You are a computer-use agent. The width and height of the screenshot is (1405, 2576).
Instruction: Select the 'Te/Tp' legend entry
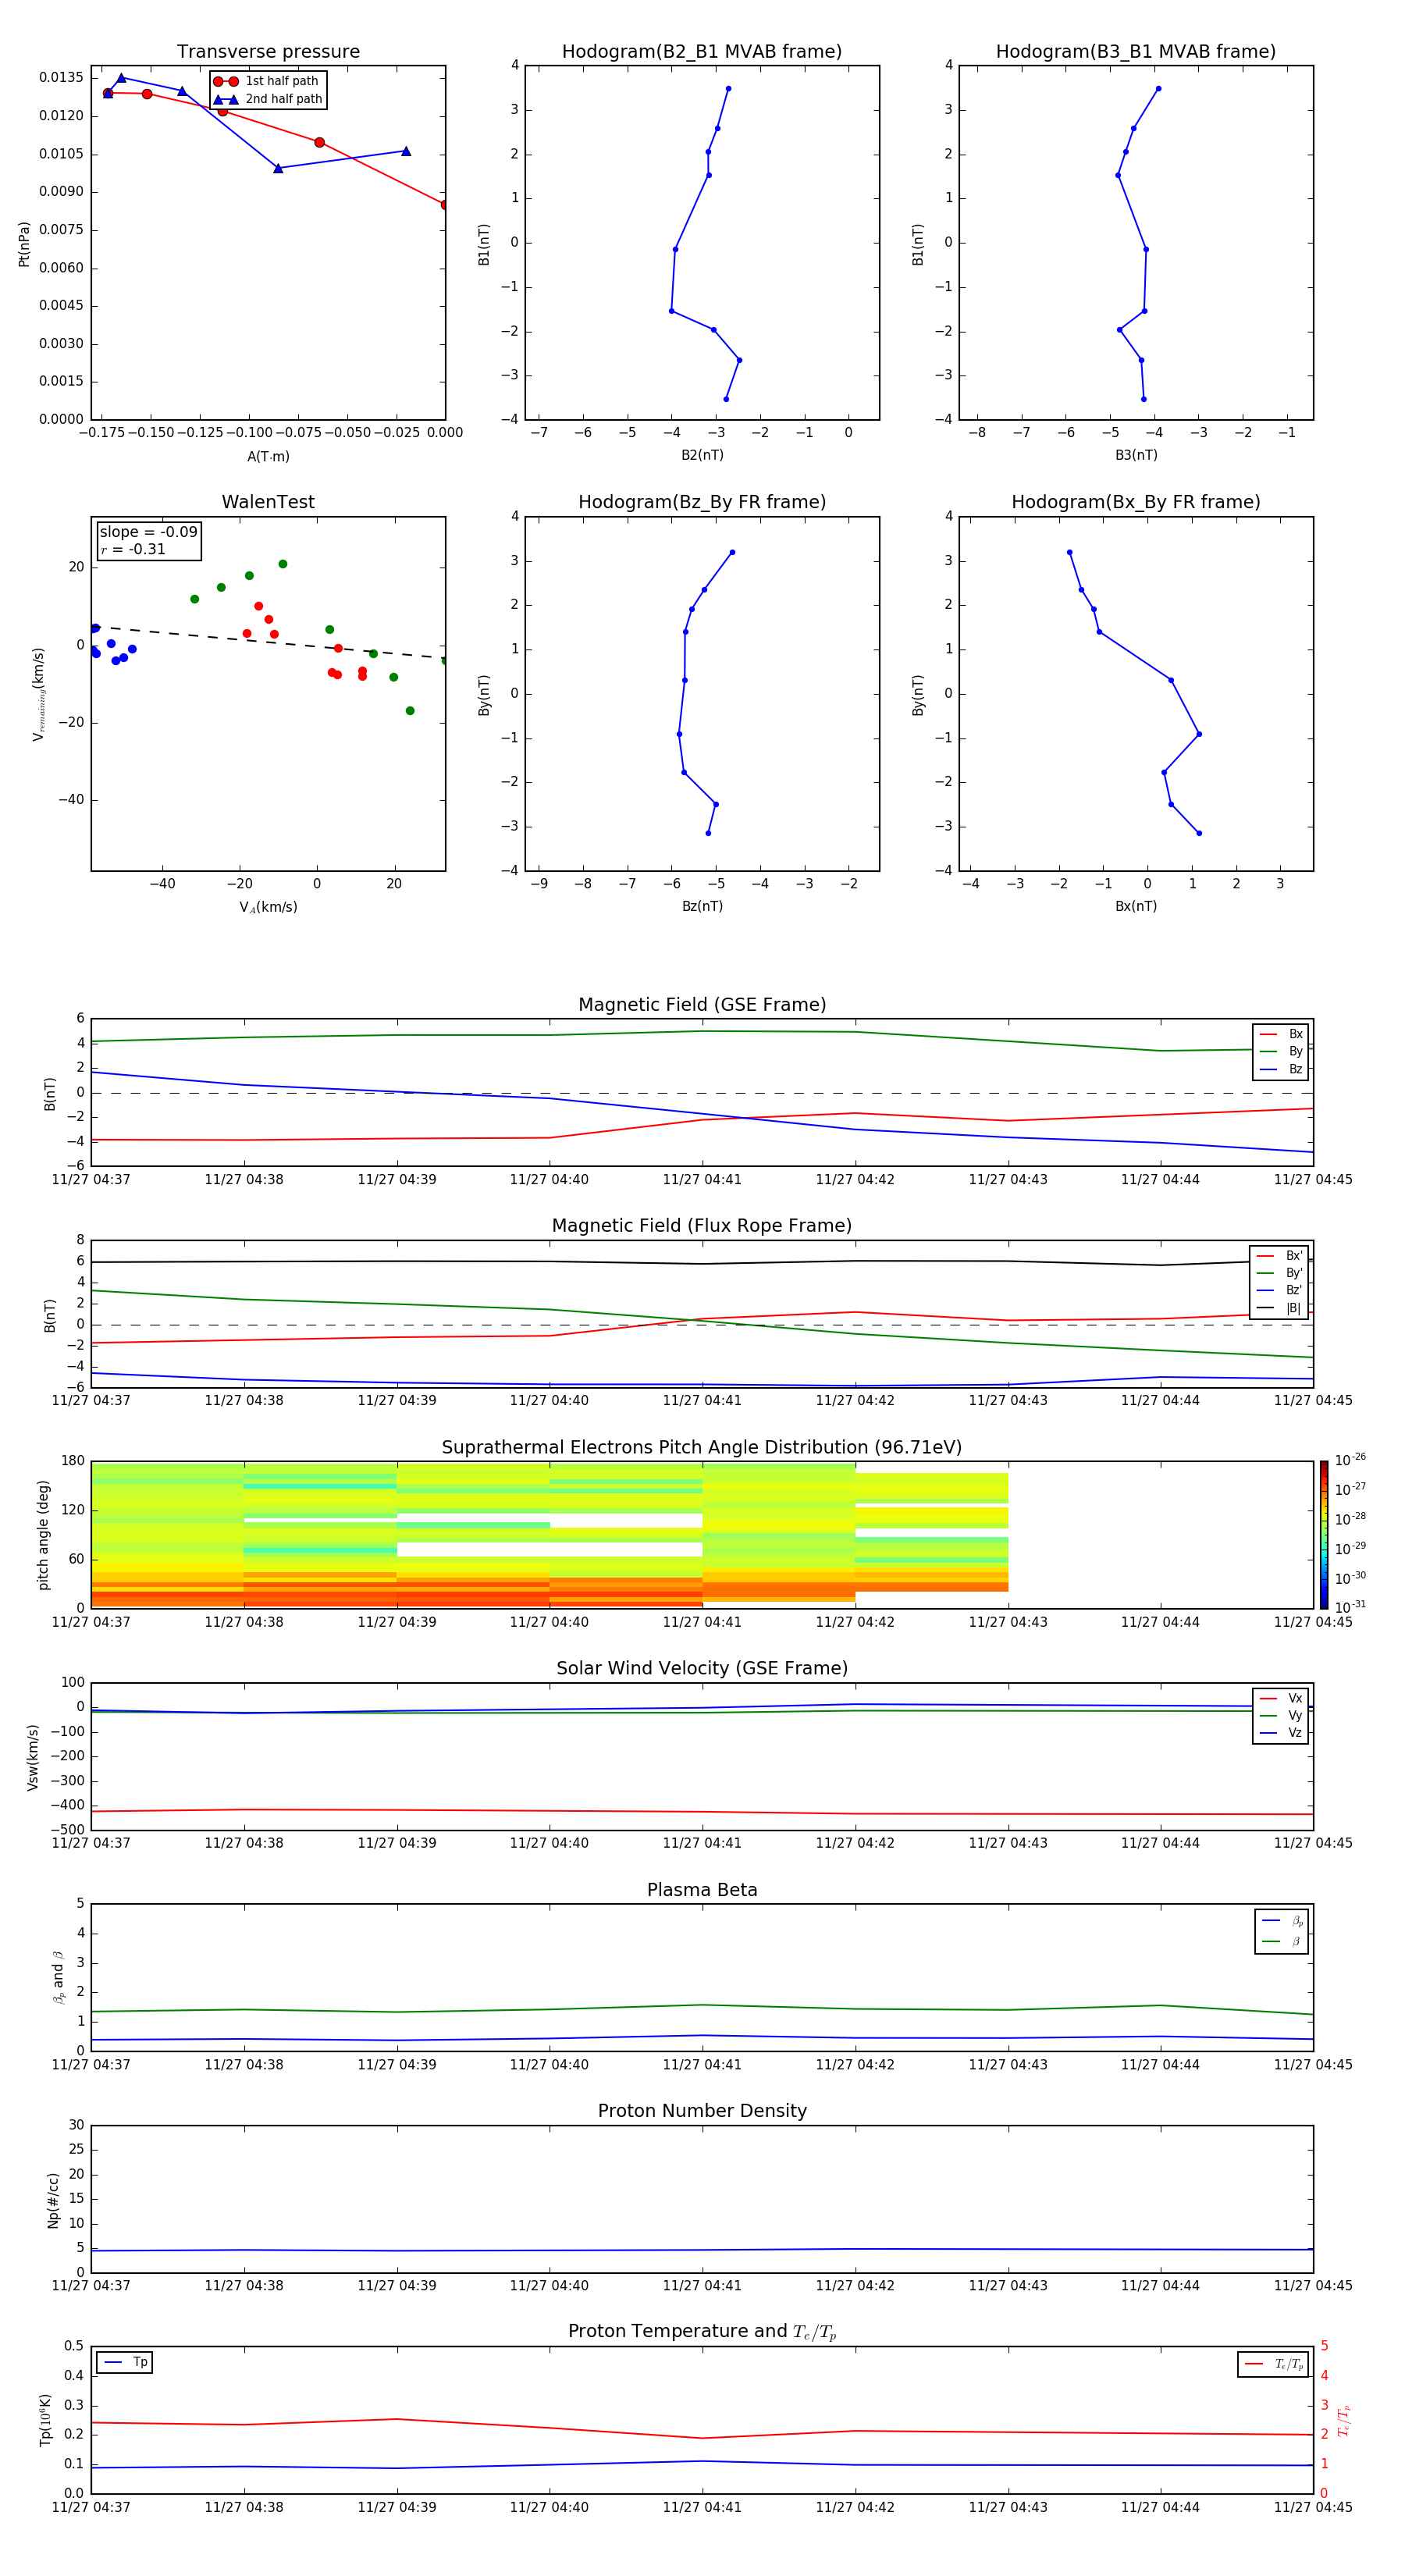pos(1273,2364)
